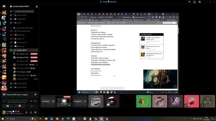Image resolution: width=216 pixels, height=121 pixels.
Task: Select user SD Takiza 177754 in voice list
Action: click(x=25, y=57)
